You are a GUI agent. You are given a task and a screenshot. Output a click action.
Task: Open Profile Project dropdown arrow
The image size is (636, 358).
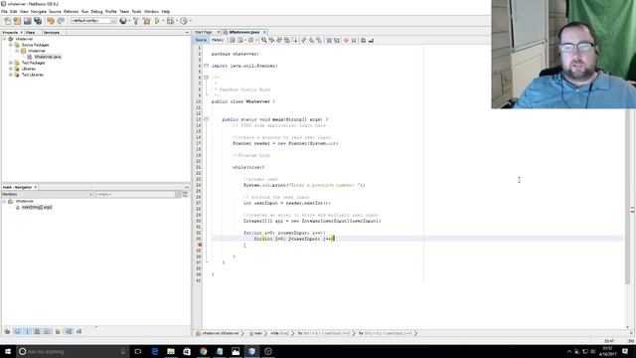(x=190, y=21)
